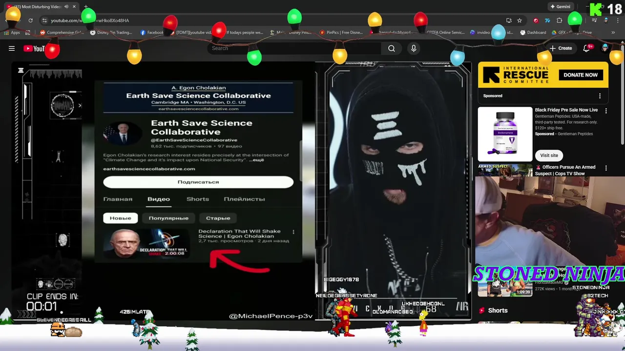Open the Gentleman Peptides ad thumbnail

(x=505, y=134)
